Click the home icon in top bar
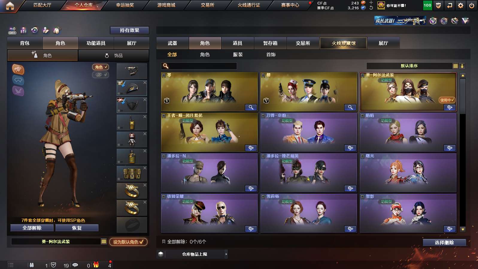The width and height of the screenshot is (478, 269). coord(10,6)
